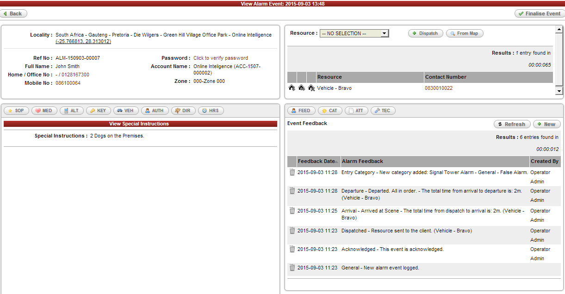Screen dimensions: 565x294
Task: Add New event feedback
Action: pos(546,124)
